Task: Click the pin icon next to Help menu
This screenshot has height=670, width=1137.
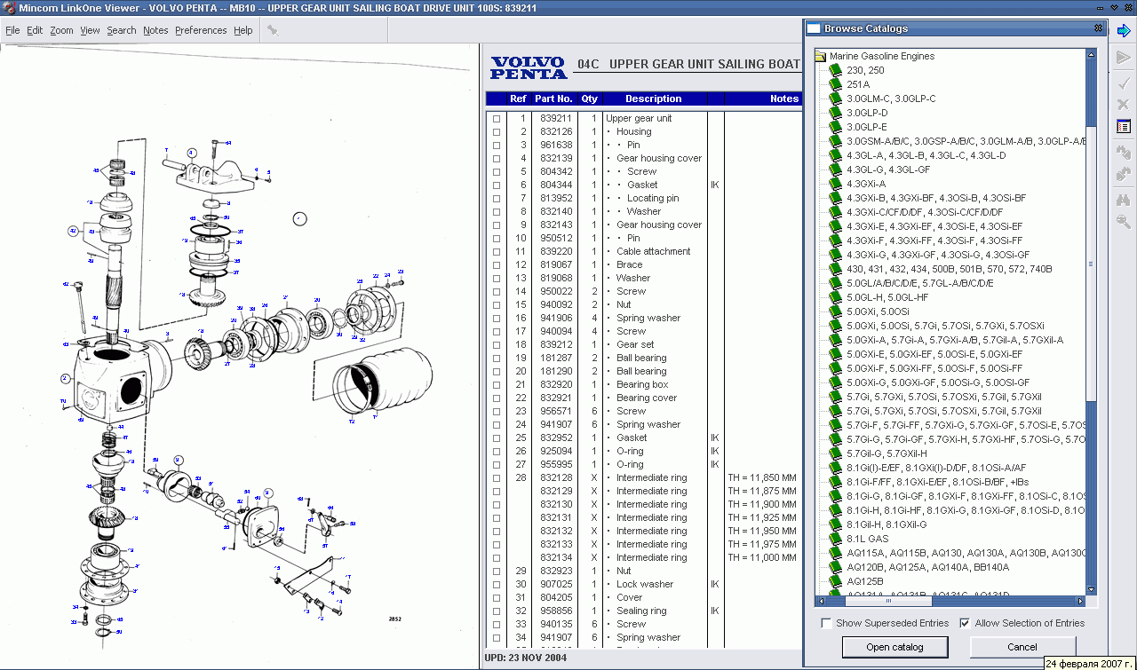Action: pos(272,30)
